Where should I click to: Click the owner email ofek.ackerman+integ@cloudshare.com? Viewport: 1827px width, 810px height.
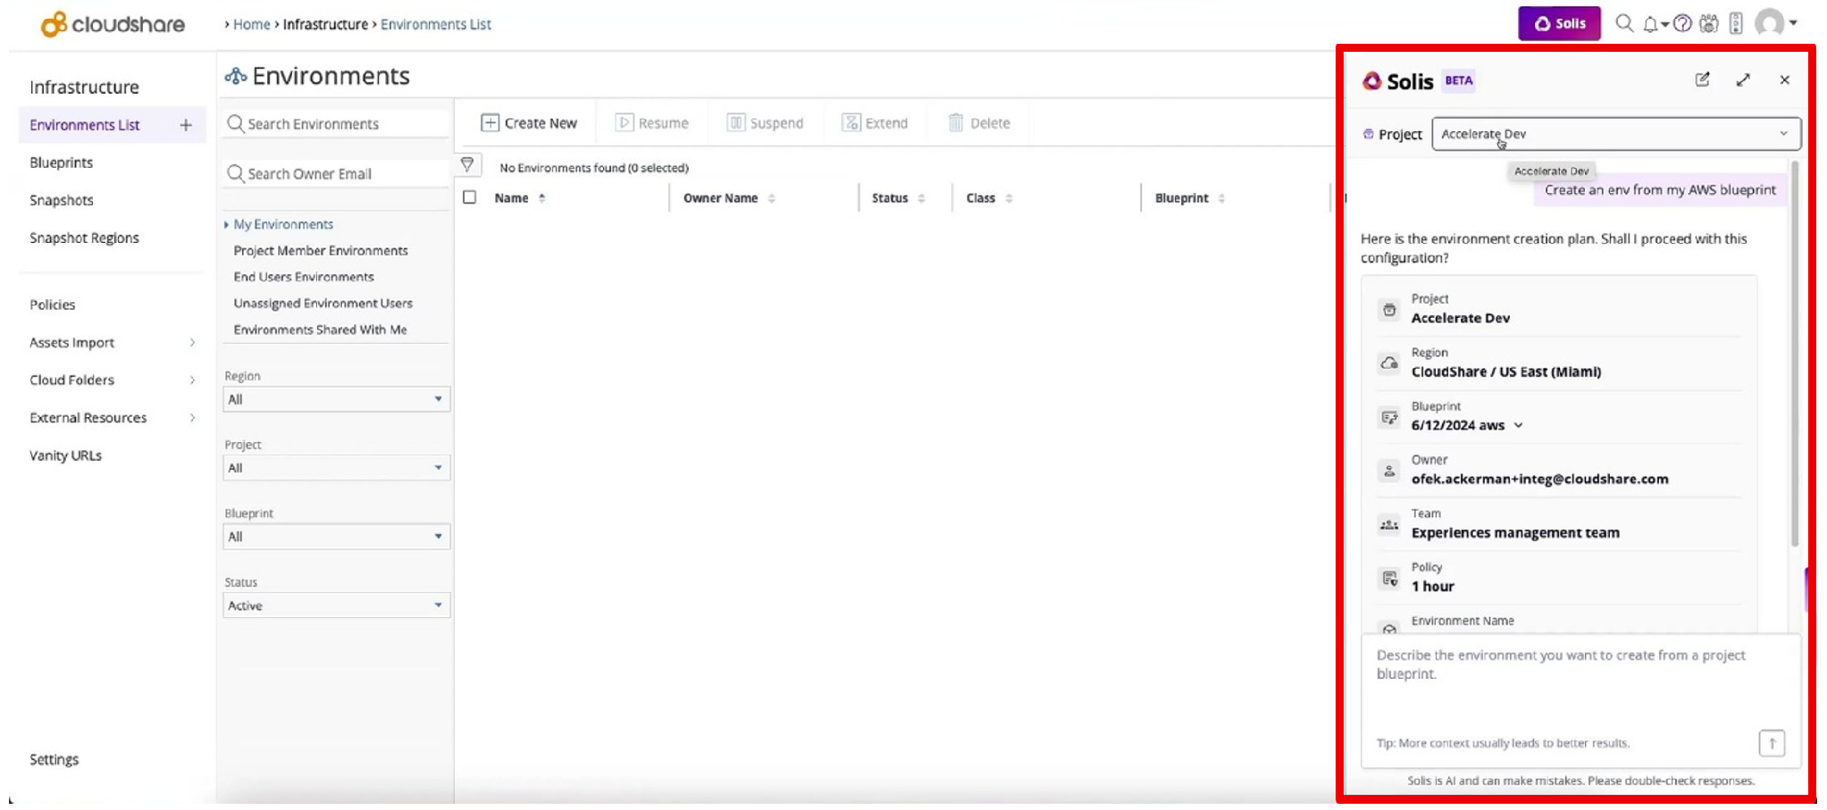click(1539, 480)
